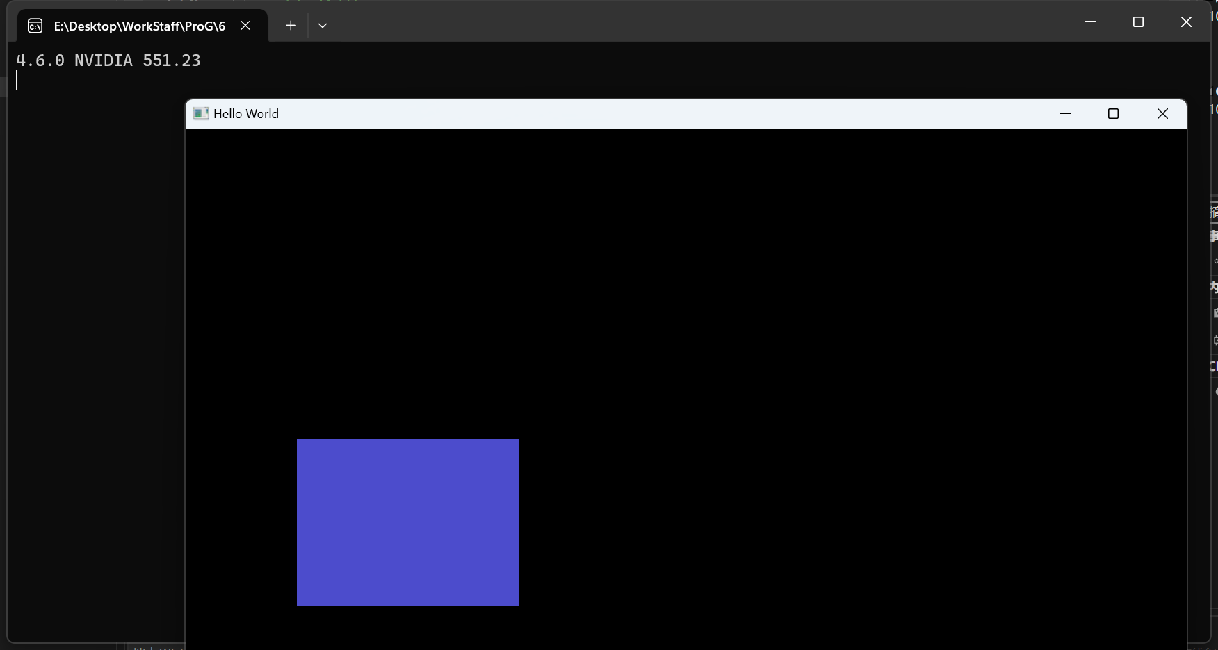Close the current terminal tab
Viewport: 1218px width, 650px height.
tap(245, 25)
